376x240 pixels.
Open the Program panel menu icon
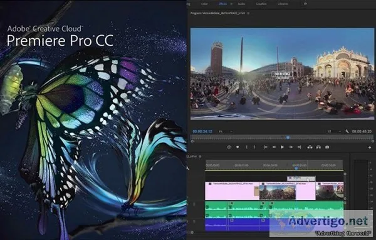[248, 13]
